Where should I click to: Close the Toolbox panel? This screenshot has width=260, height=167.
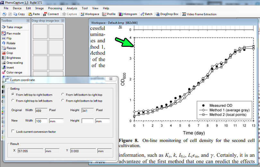[28, 21]
